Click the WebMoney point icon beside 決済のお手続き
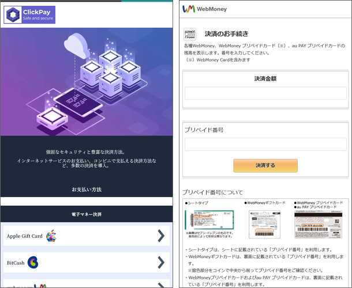This screenshot has width=352, height=288. pyautogui.click(x=190, y=34)
